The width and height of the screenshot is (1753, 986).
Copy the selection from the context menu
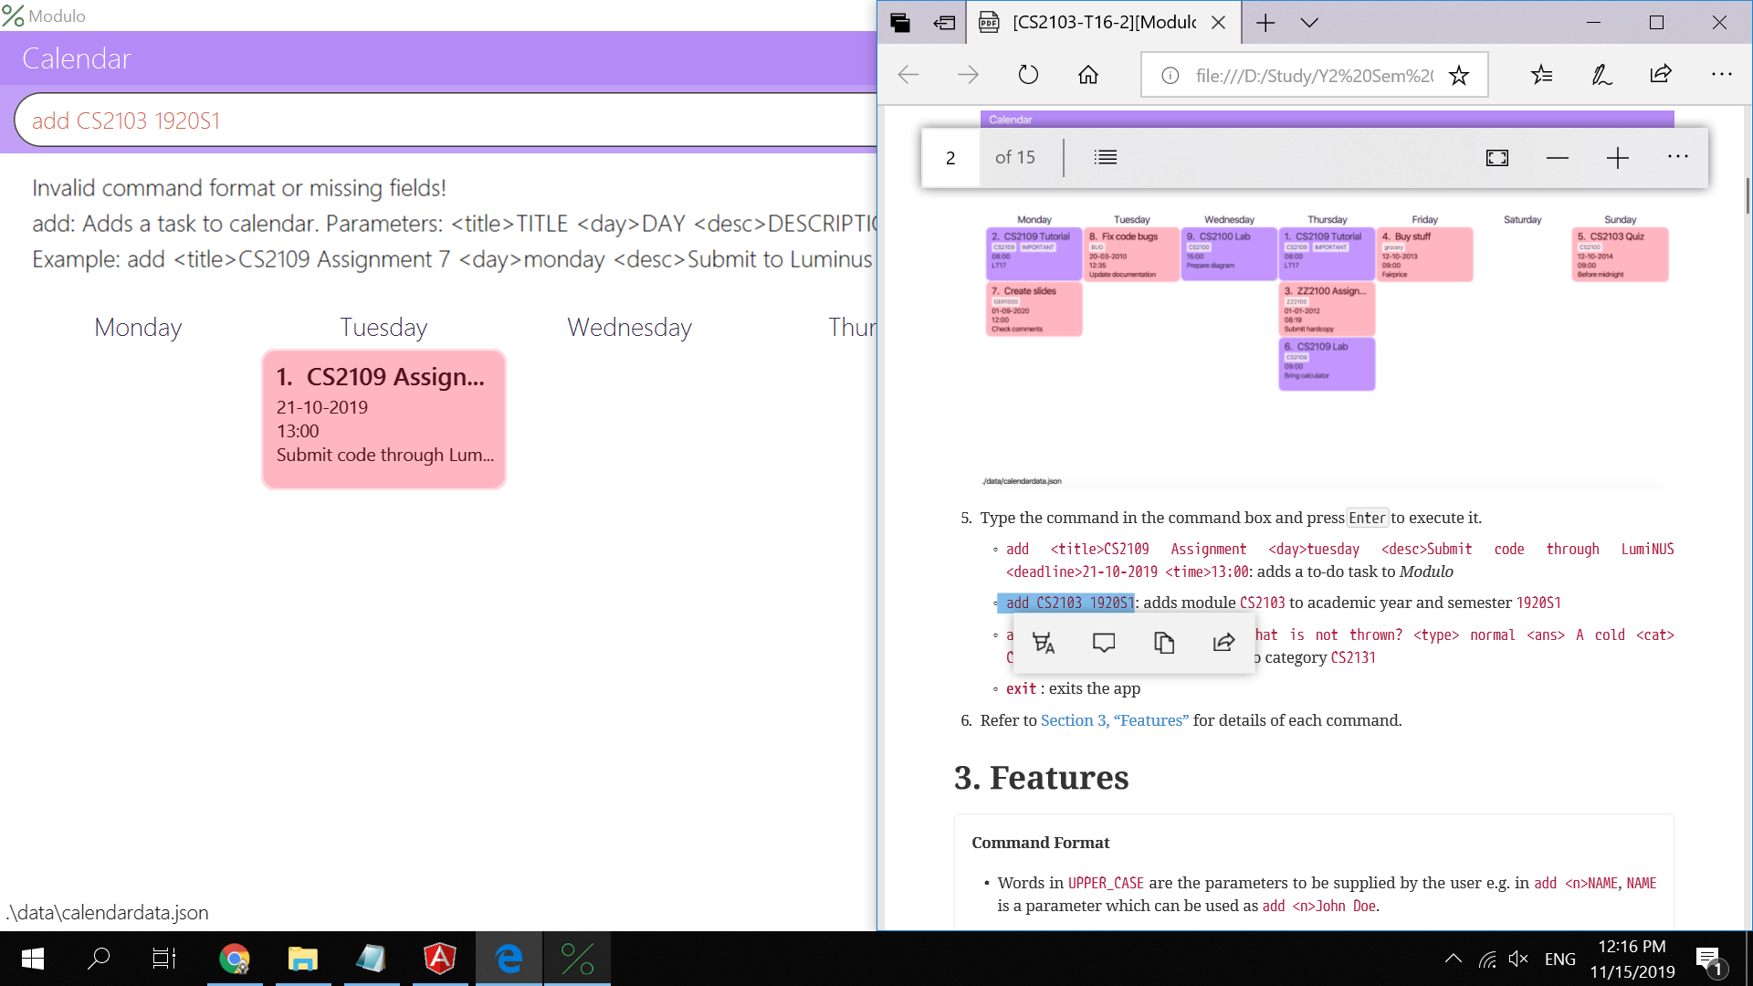[x=1164, y=642]
